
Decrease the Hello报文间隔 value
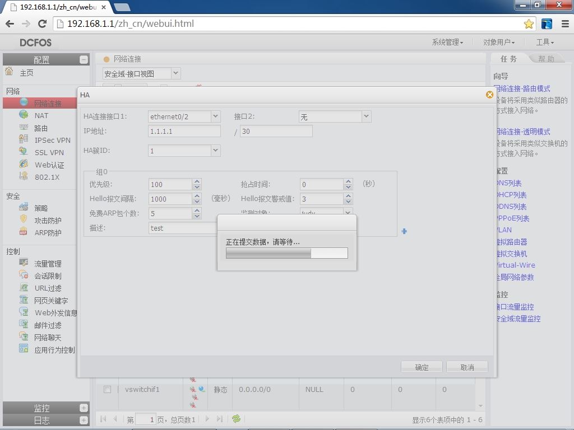pyautogui.click(x=197, y=202)
